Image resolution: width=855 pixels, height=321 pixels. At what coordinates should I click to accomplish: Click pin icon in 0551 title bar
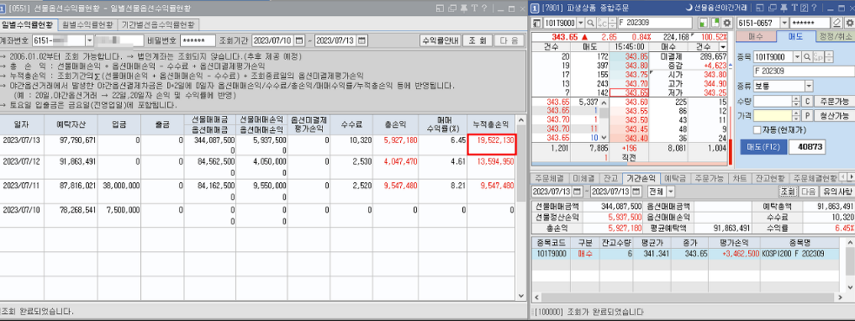pyautogui.click(x=463, y=8)
